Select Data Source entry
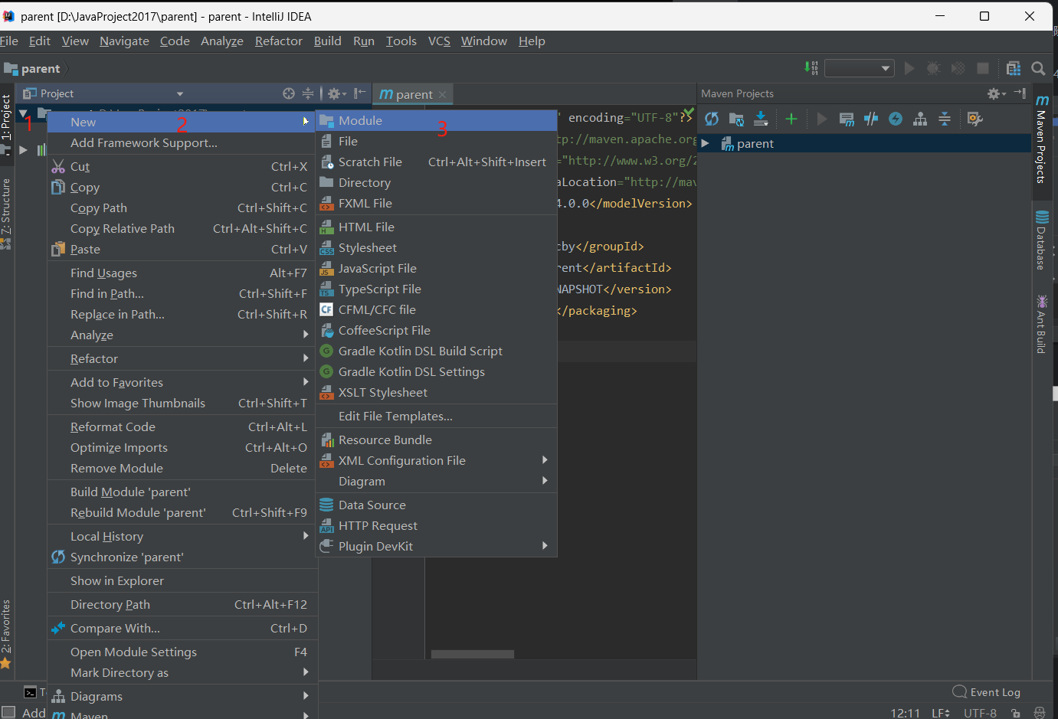 click(x=437, y=505)
